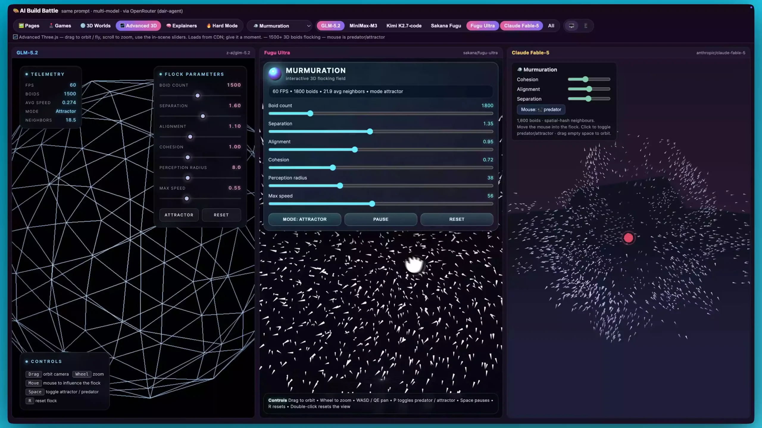Click the ATTRACTOR button in GLM-5.2 panel
The height and width of the screenshot is (428, 762).
coord(179,215)
